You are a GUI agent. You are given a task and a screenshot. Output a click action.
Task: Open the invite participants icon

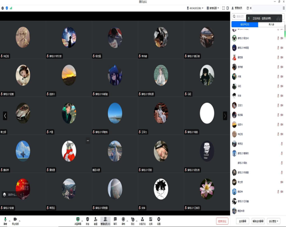pos(96,220)
